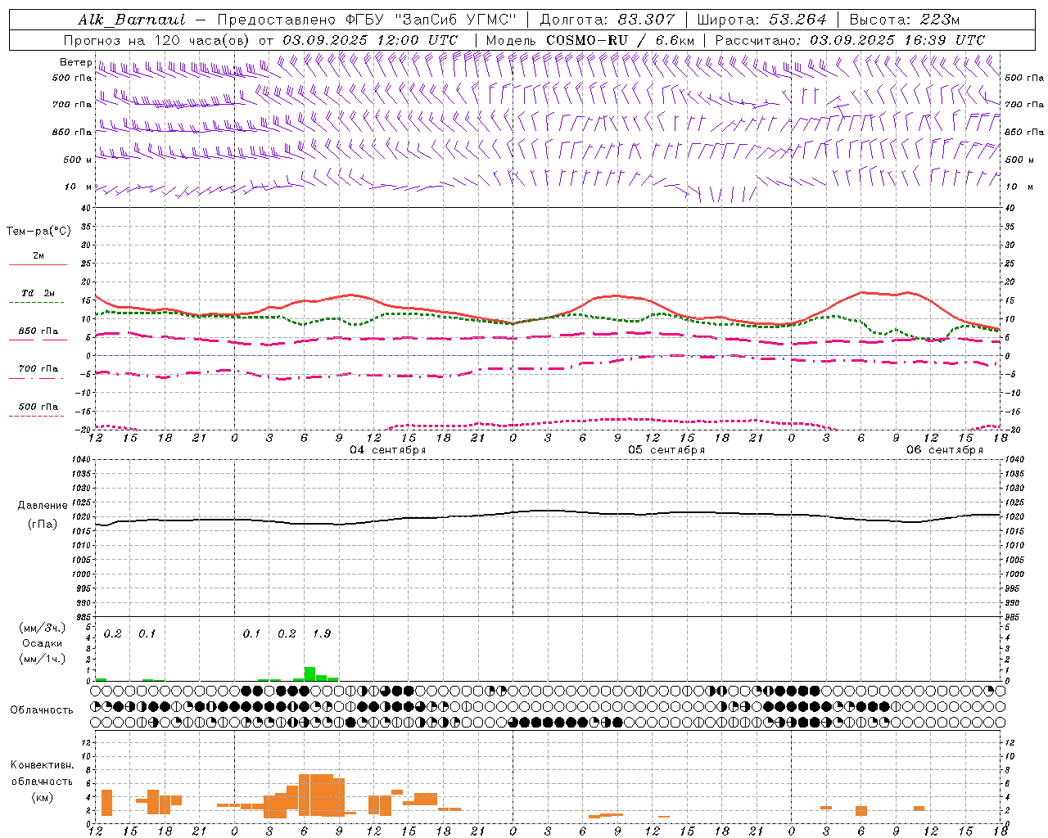Click the dashed line sample under "Td 2м" legend
1048x838 pixels.
pos(38,303)
